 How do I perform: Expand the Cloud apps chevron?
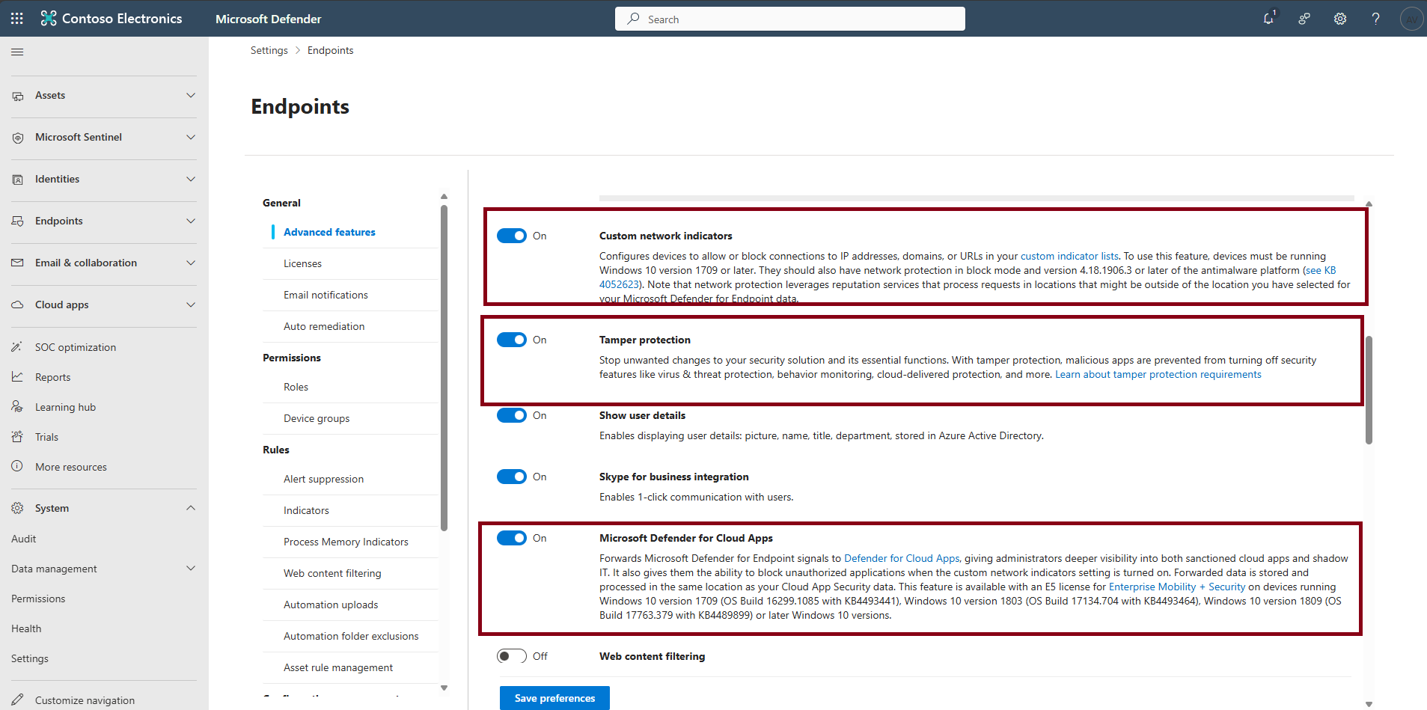point(191,305)
